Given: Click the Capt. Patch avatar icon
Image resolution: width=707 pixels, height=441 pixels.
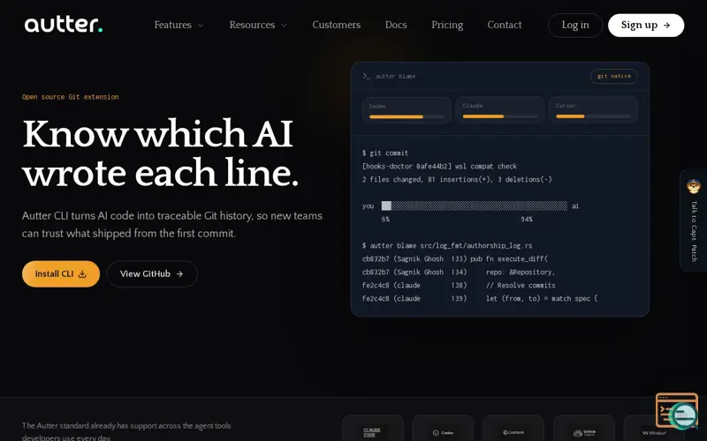Looking at the screenshot, I should tap(694, 186).
